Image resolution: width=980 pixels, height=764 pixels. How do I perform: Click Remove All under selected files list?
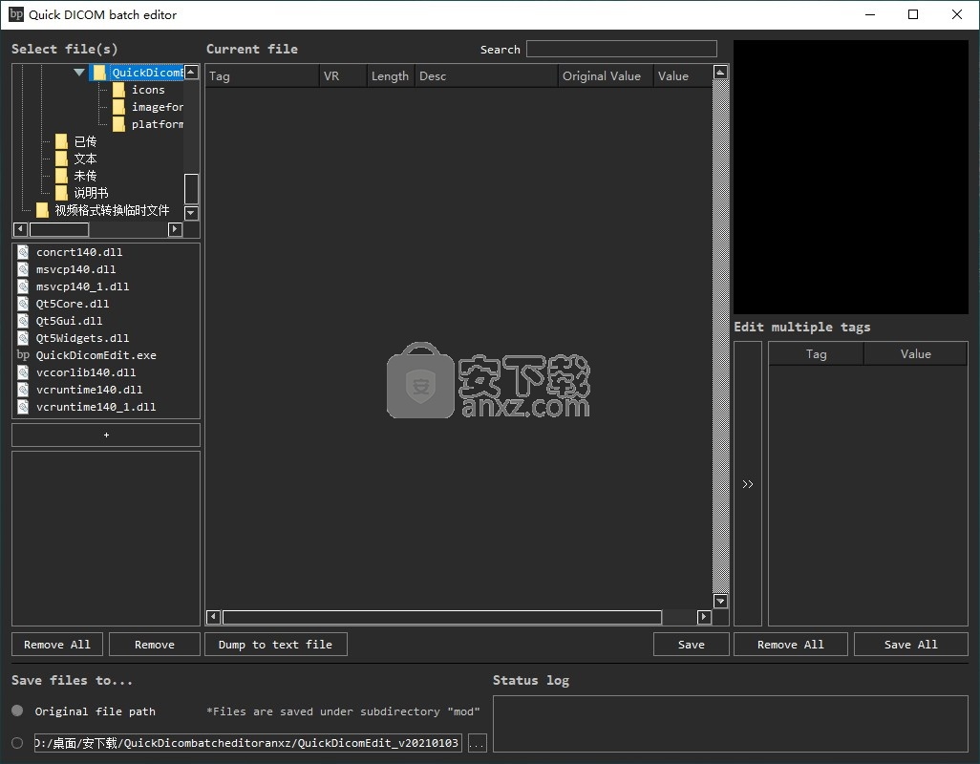(x=57, y=644)
